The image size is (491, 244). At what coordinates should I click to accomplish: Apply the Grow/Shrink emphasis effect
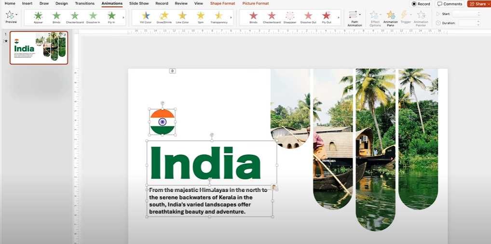click(164, 17)
